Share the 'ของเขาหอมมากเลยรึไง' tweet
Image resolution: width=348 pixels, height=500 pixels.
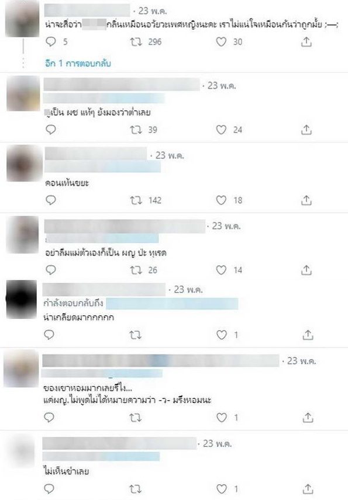[308, 418]
